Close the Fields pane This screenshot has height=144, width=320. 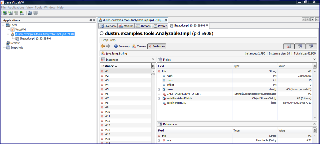pos(315,59)
